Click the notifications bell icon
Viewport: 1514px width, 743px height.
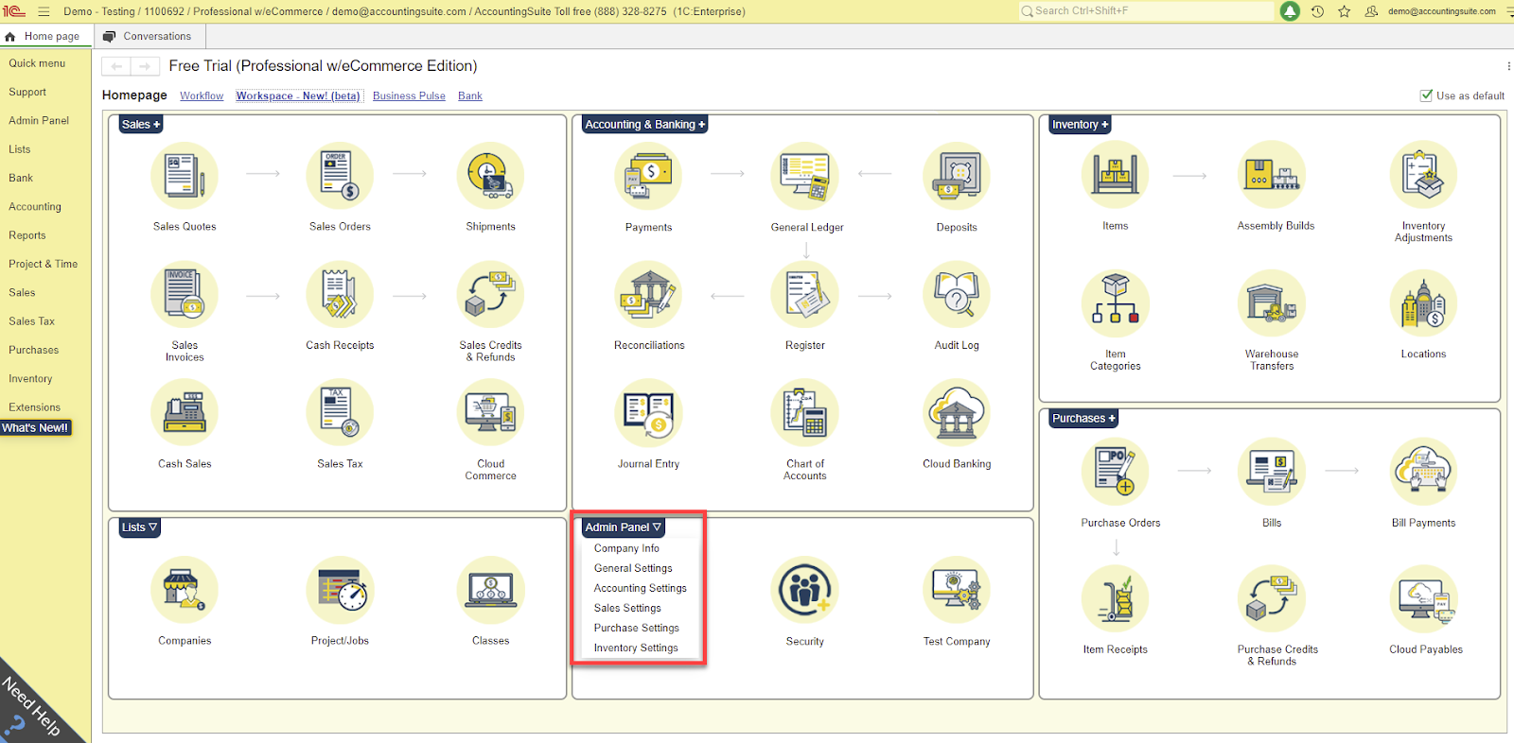pos(1290,11)
